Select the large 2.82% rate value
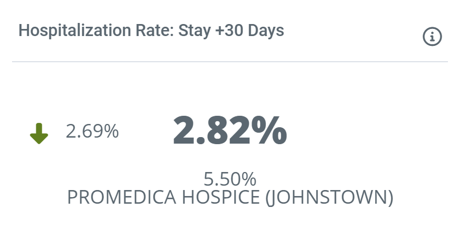 tap(229, 130)
